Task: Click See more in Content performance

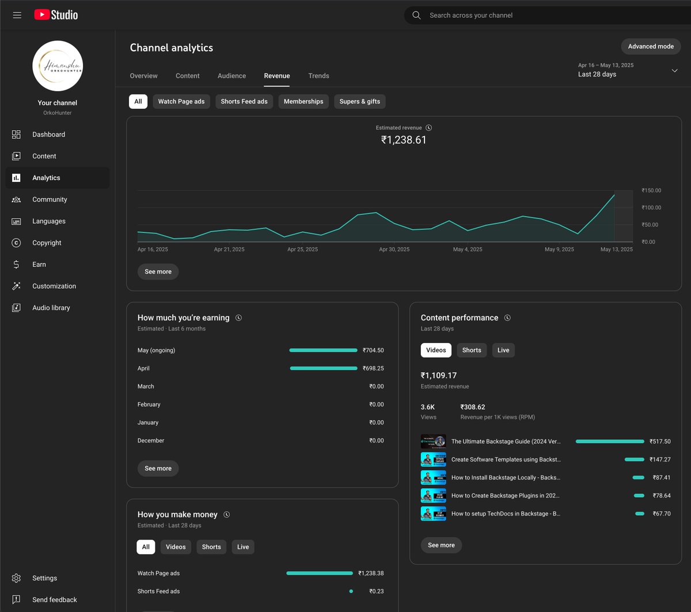Action: point(442,545)
